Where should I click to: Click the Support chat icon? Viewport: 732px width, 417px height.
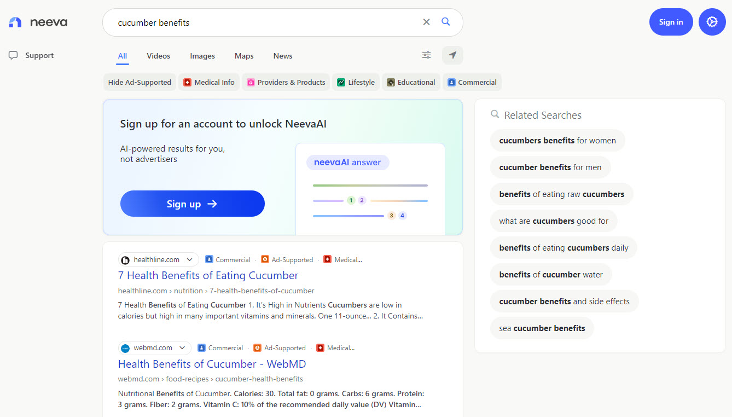click(x=14, y=55)
